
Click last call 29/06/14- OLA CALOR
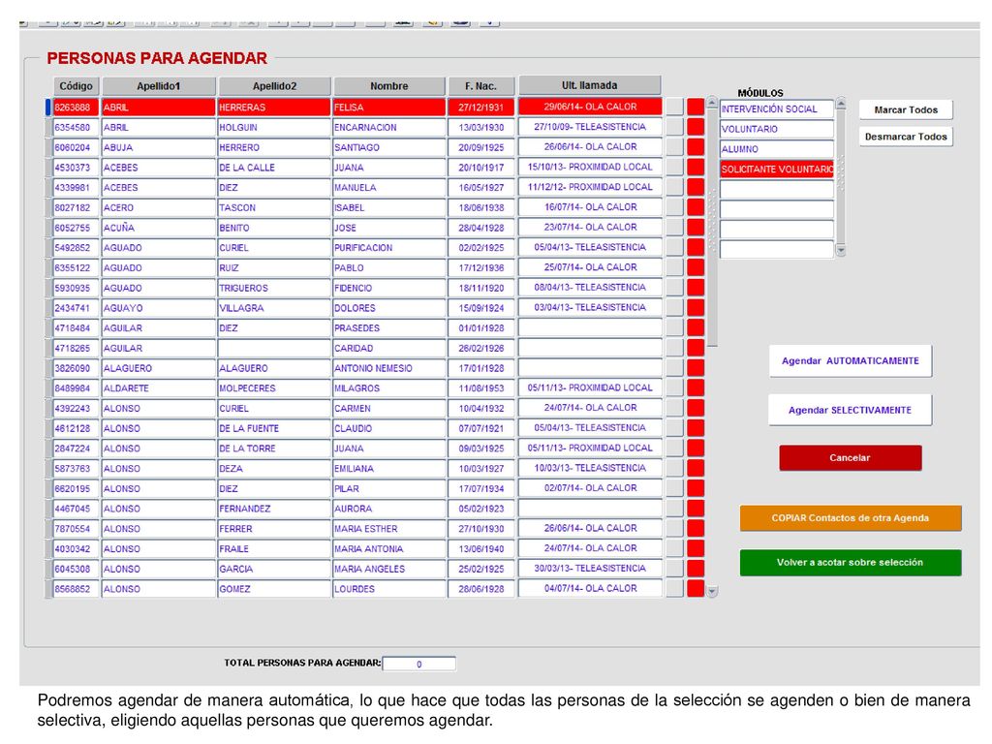pyautogui.click(x=590, y=107)
